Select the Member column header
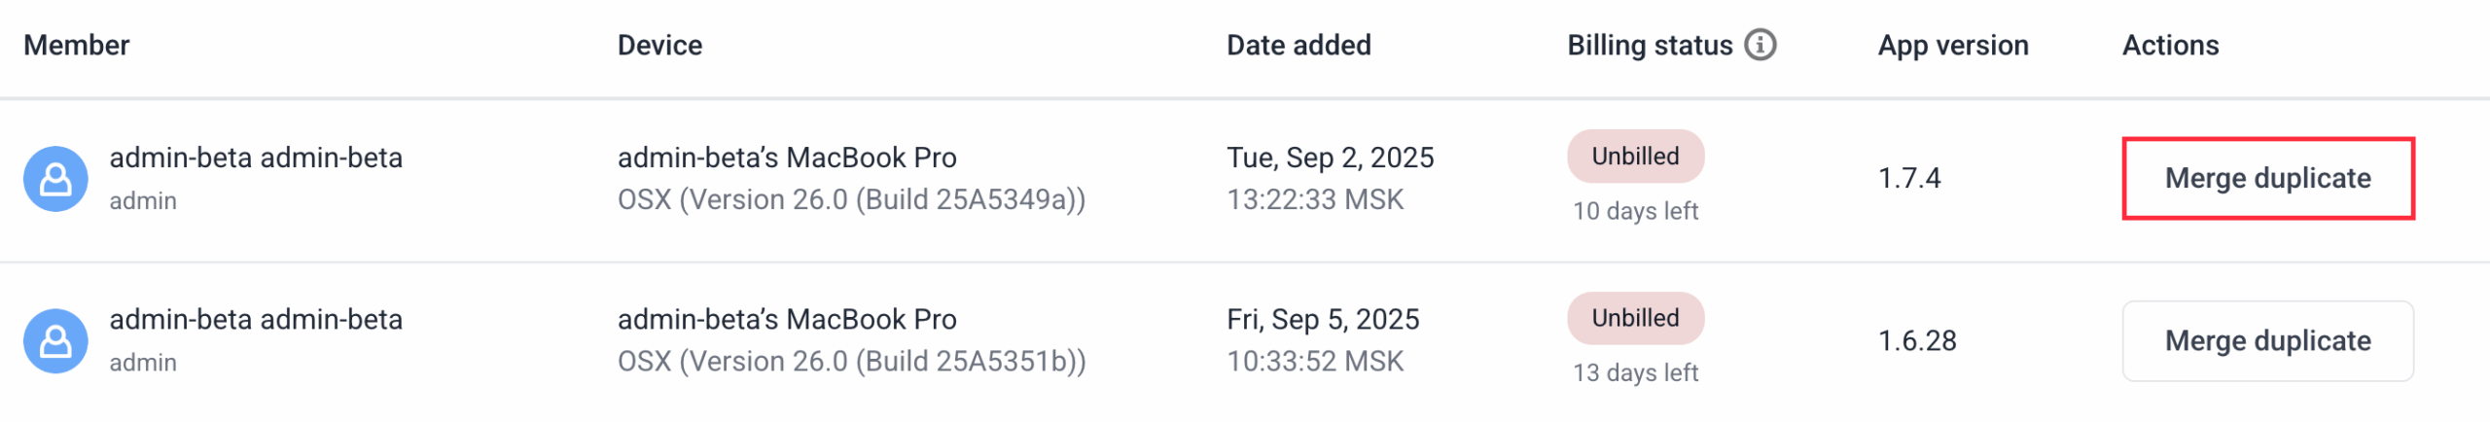The image size is (2490, 422). click(77, 46)
